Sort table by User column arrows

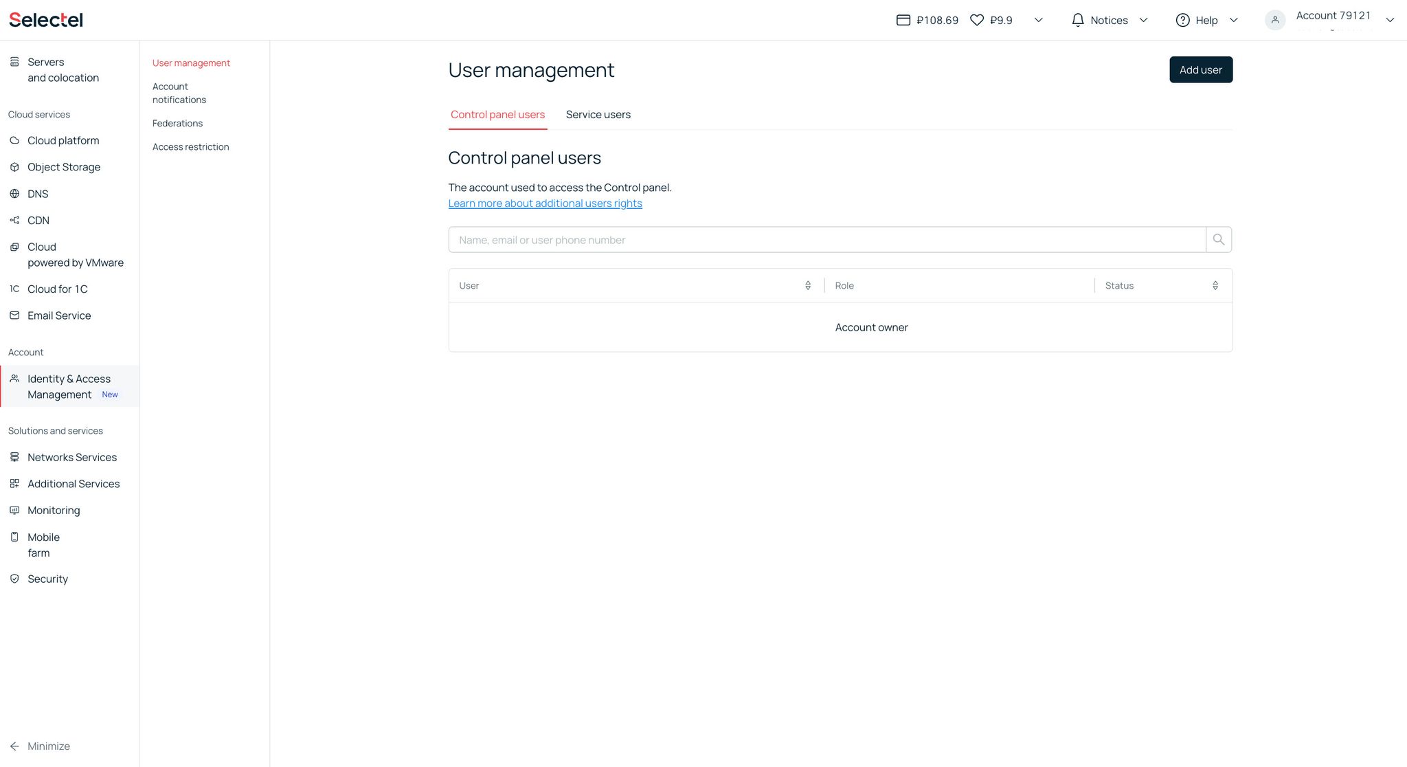pyautogui.click(x=808, y=286)
